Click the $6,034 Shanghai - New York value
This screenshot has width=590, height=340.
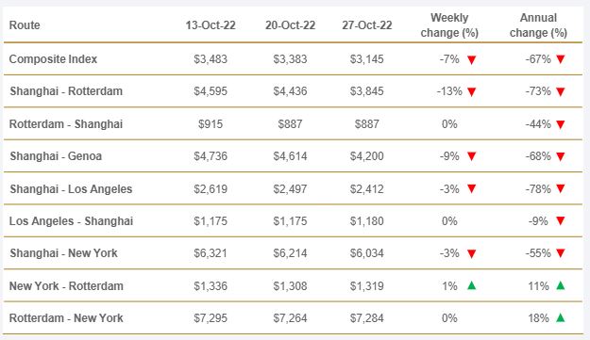pyautogui.click(x=367, y=253)
